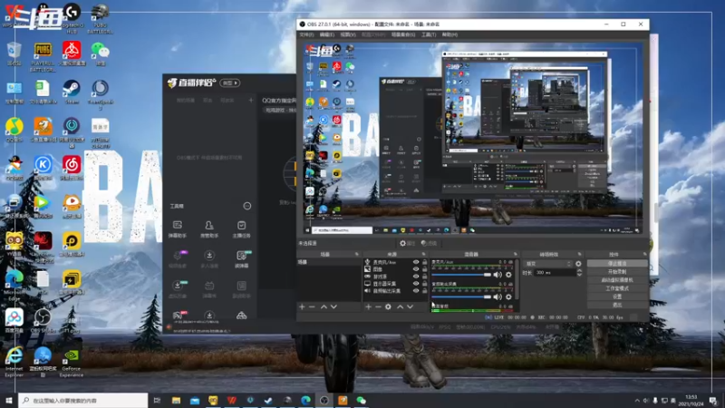Viewport: 725px width, 408px height.
Task: Open 读弹幕 tool in 直播伴侣 window
Action: [x=242, y=259]
